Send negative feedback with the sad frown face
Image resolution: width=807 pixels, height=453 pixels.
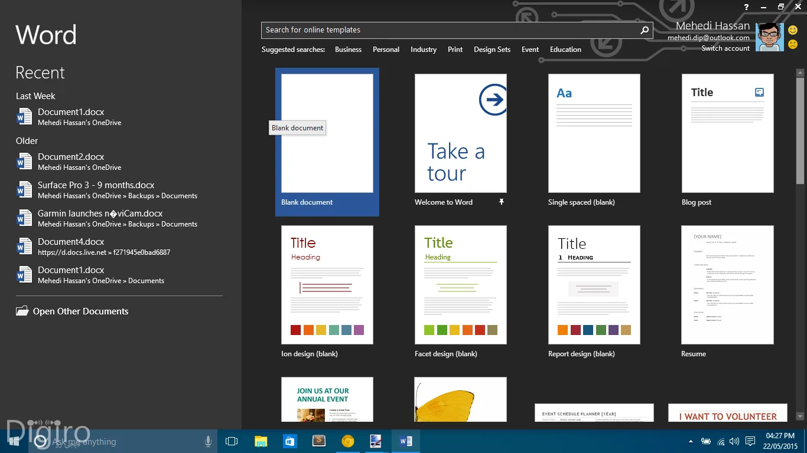coord(792,44)
